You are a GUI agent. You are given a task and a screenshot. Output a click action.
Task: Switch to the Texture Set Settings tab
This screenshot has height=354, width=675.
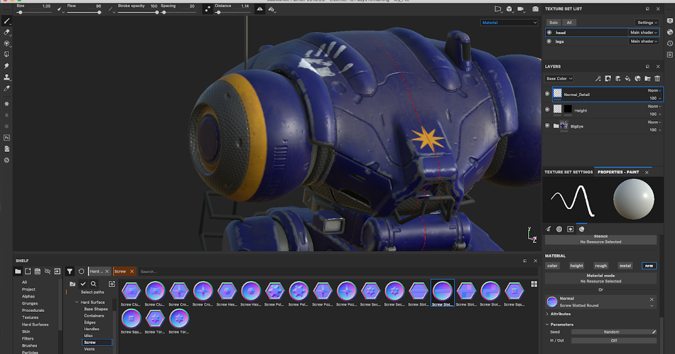click(x=568, y=172)
